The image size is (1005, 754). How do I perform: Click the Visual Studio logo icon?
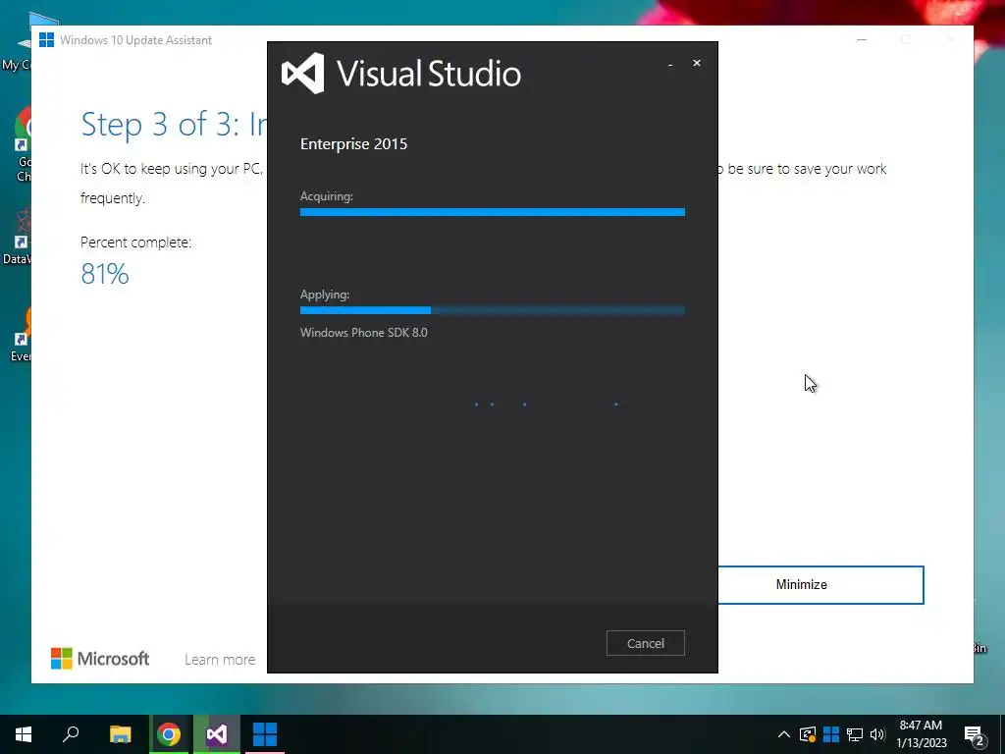coord(302,73)
